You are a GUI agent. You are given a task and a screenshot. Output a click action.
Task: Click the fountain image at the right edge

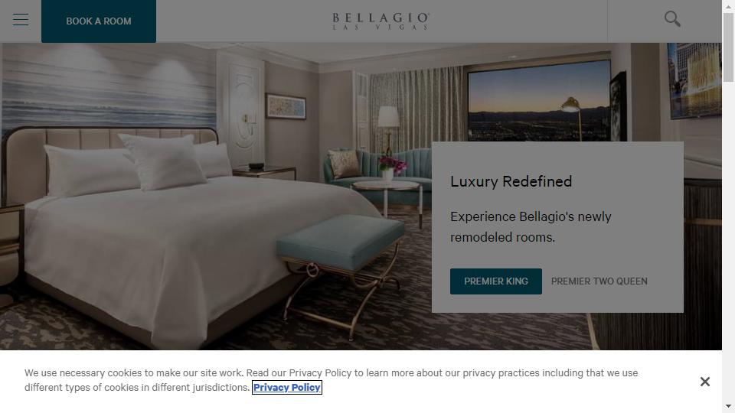coord(696,80)
